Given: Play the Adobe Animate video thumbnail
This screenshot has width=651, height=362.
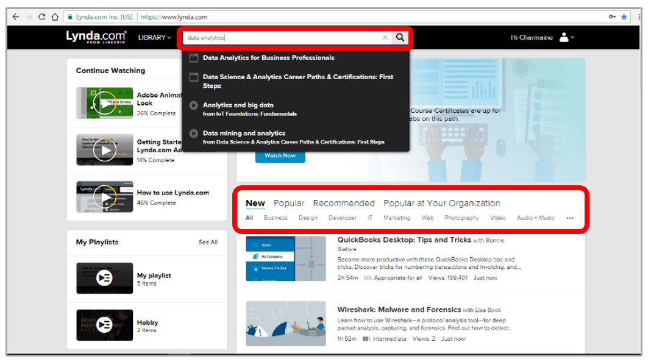Looking at the screenshot, I should click(105, 103).
